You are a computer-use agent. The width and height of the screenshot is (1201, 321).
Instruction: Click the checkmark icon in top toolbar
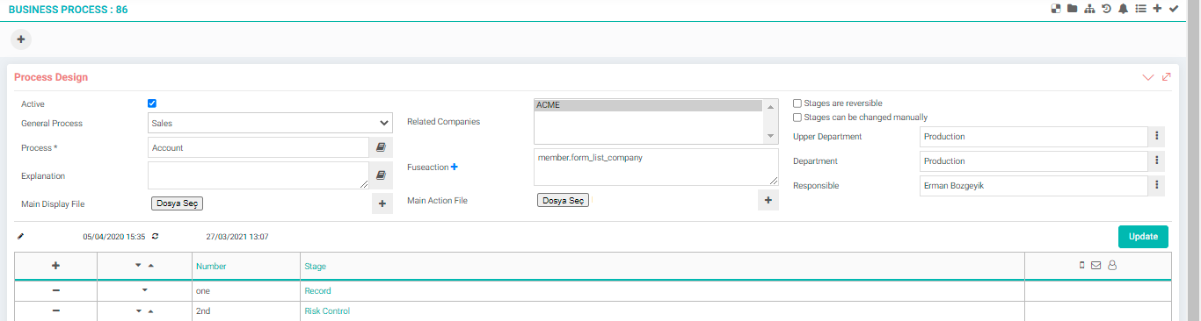[x=1174, y=9]
